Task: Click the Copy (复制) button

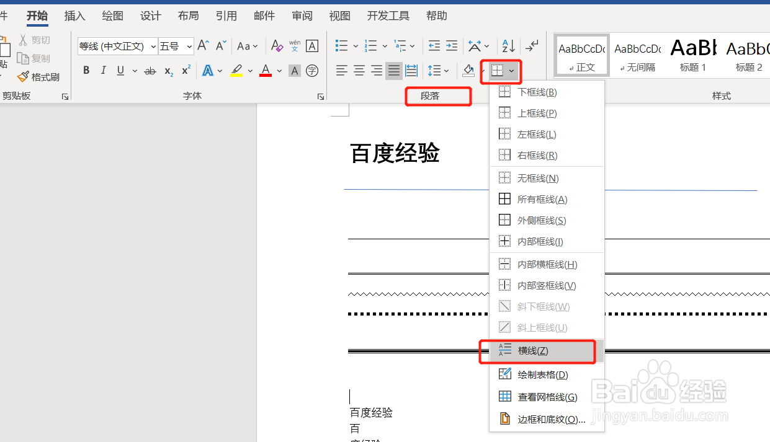Action: pos(34,58)
